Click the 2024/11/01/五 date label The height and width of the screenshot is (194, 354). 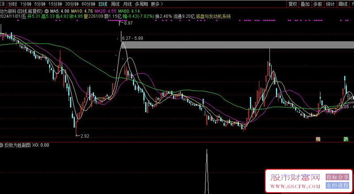13,16
